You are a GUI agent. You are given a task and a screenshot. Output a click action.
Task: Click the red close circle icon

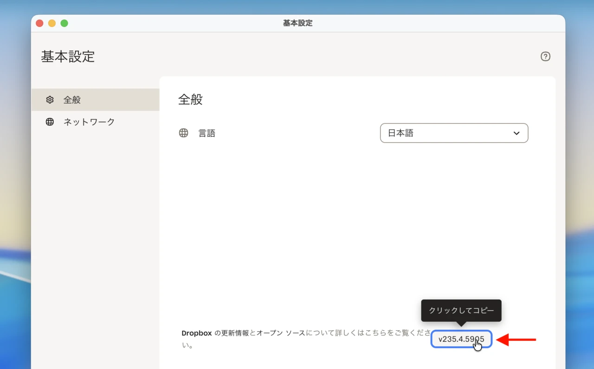[x=39, y=22]
